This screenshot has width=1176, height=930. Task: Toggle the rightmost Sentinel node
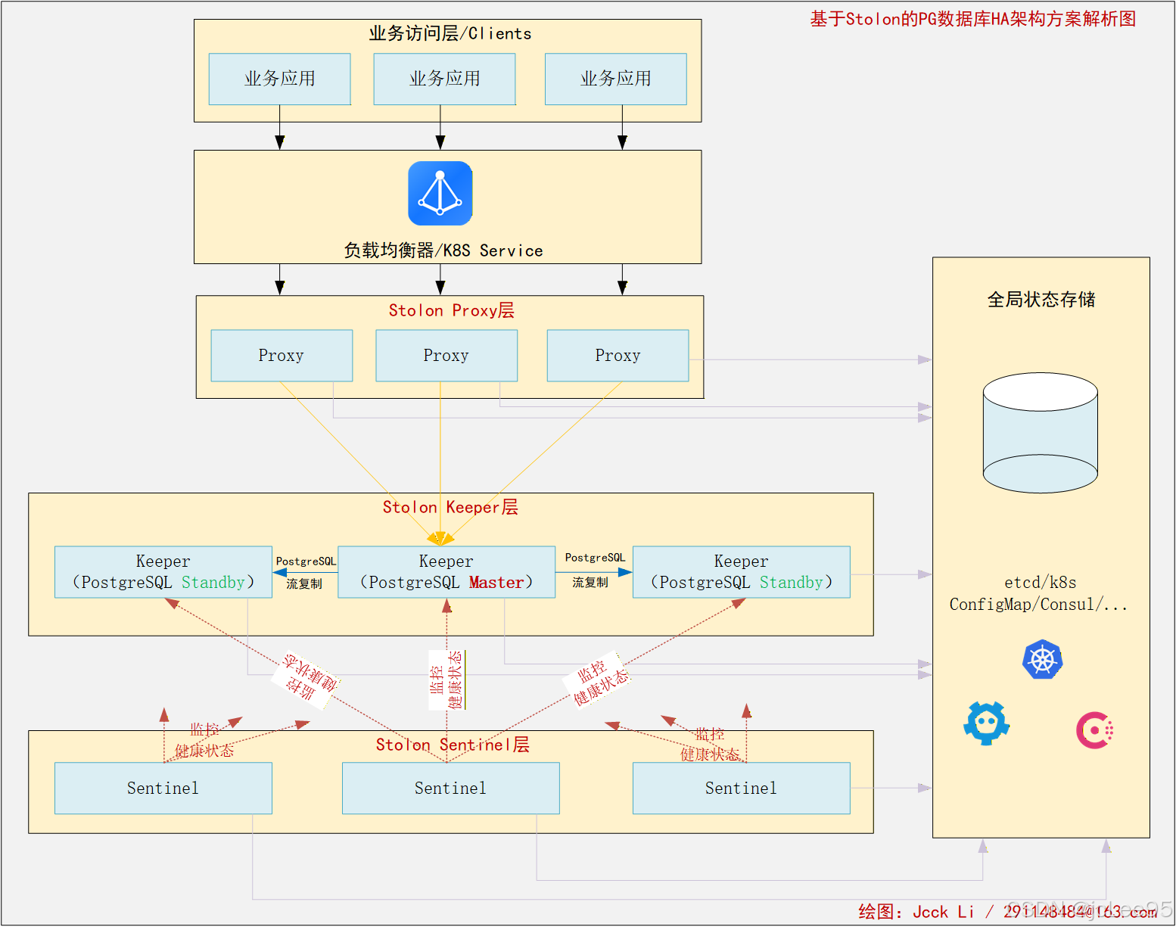pos(740,788)
